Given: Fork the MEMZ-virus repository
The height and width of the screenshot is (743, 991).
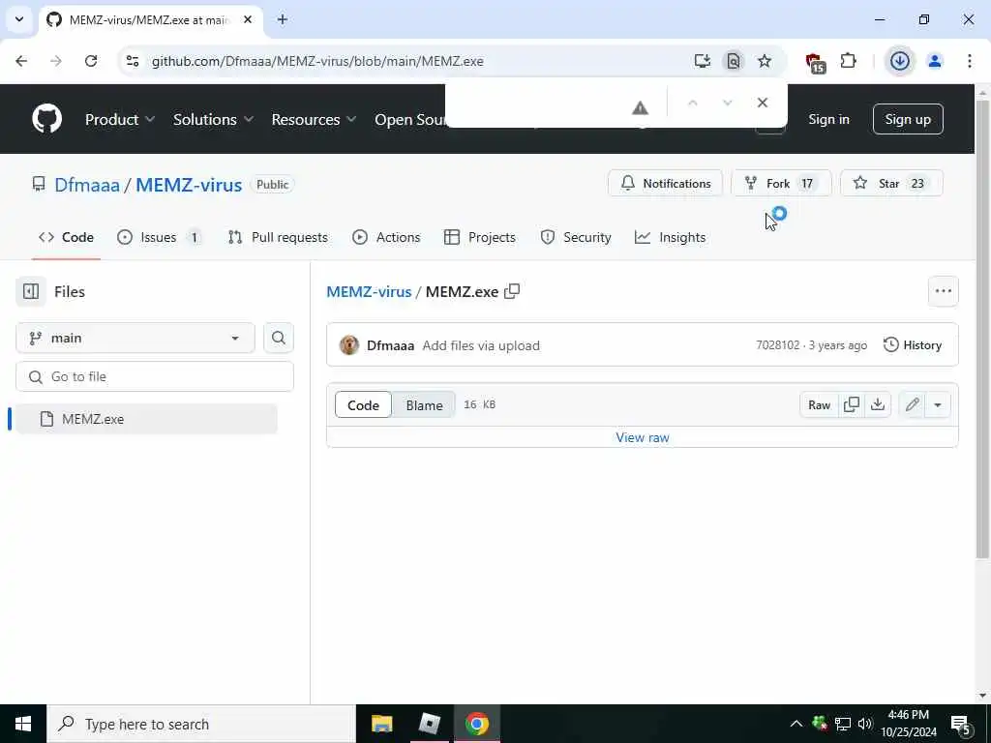Looking at the screenshot, I should 781,183.
